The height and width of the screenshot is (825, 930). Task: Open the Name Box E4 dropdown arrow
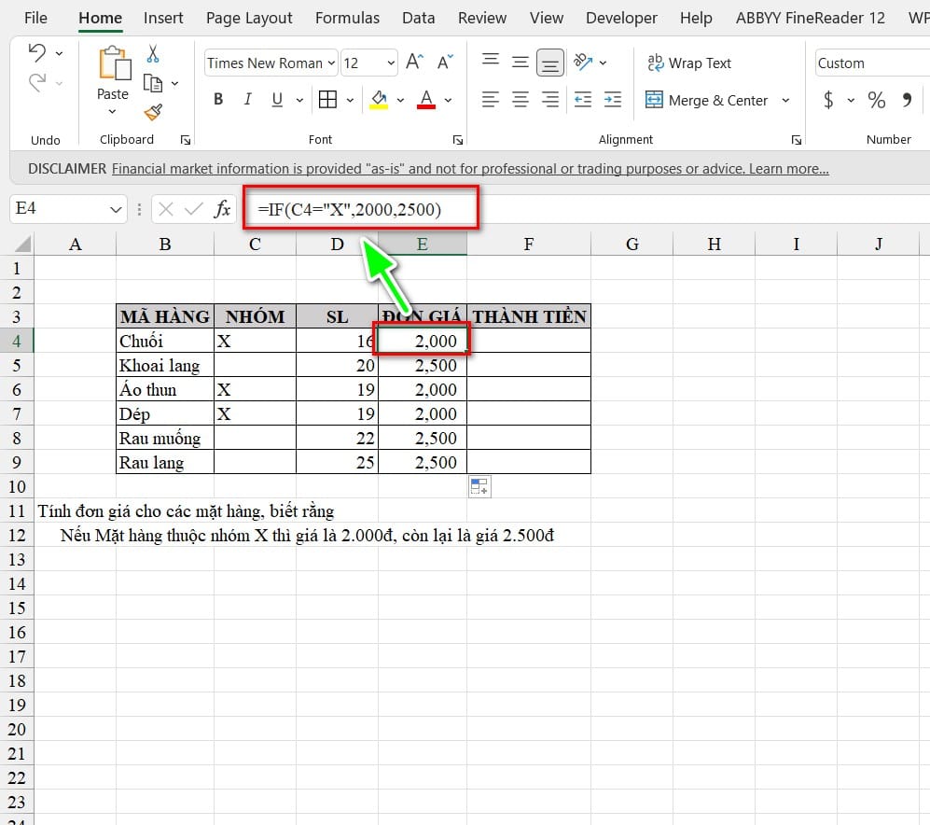[116, 209]
